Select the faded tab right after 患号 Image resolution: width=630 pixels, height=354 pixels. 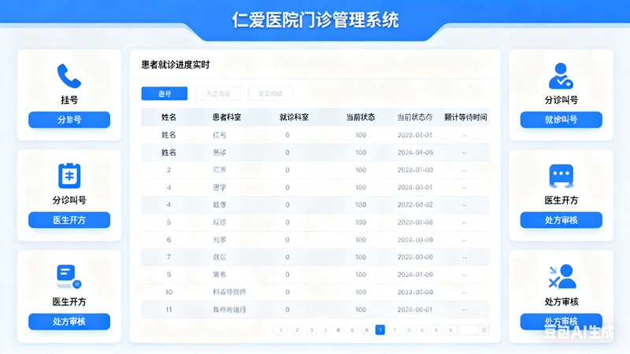pyautogui.click(x=218, y=94)
